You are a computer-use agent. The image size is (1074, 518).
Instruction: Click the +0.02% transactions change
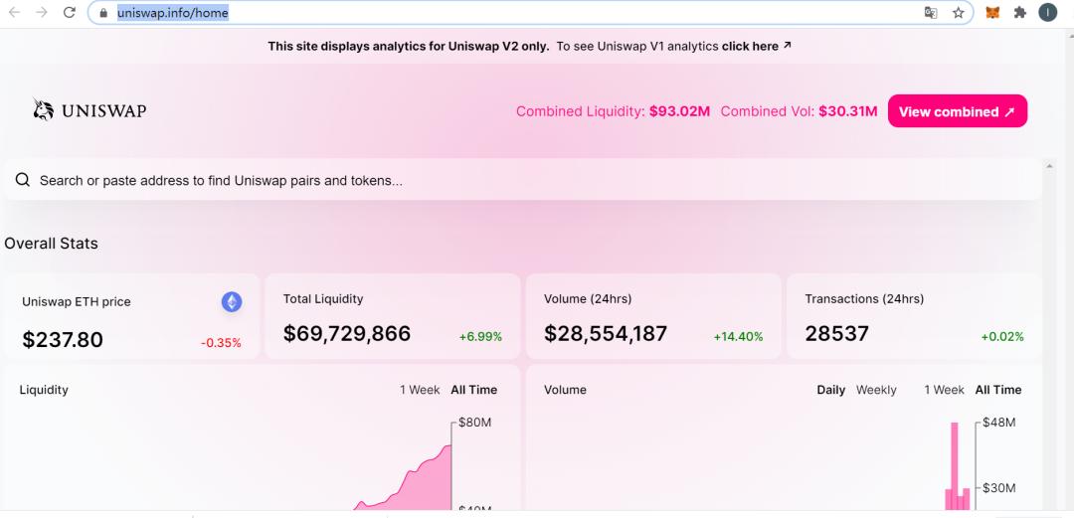[x=1002, y=336]
